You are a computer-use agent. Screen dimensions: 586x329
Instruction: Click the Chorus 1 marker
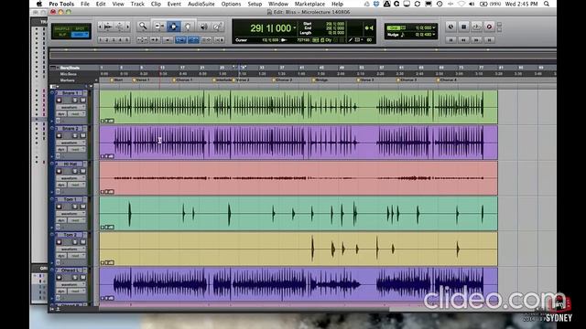pyautogui.click(x=182, y=80)
